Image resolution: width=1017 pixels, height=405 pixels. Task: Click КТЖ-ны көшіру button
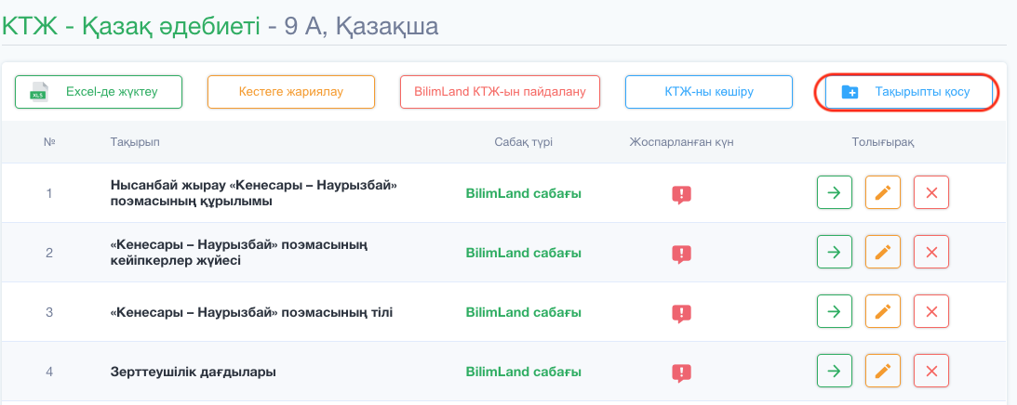pos(709,92)
